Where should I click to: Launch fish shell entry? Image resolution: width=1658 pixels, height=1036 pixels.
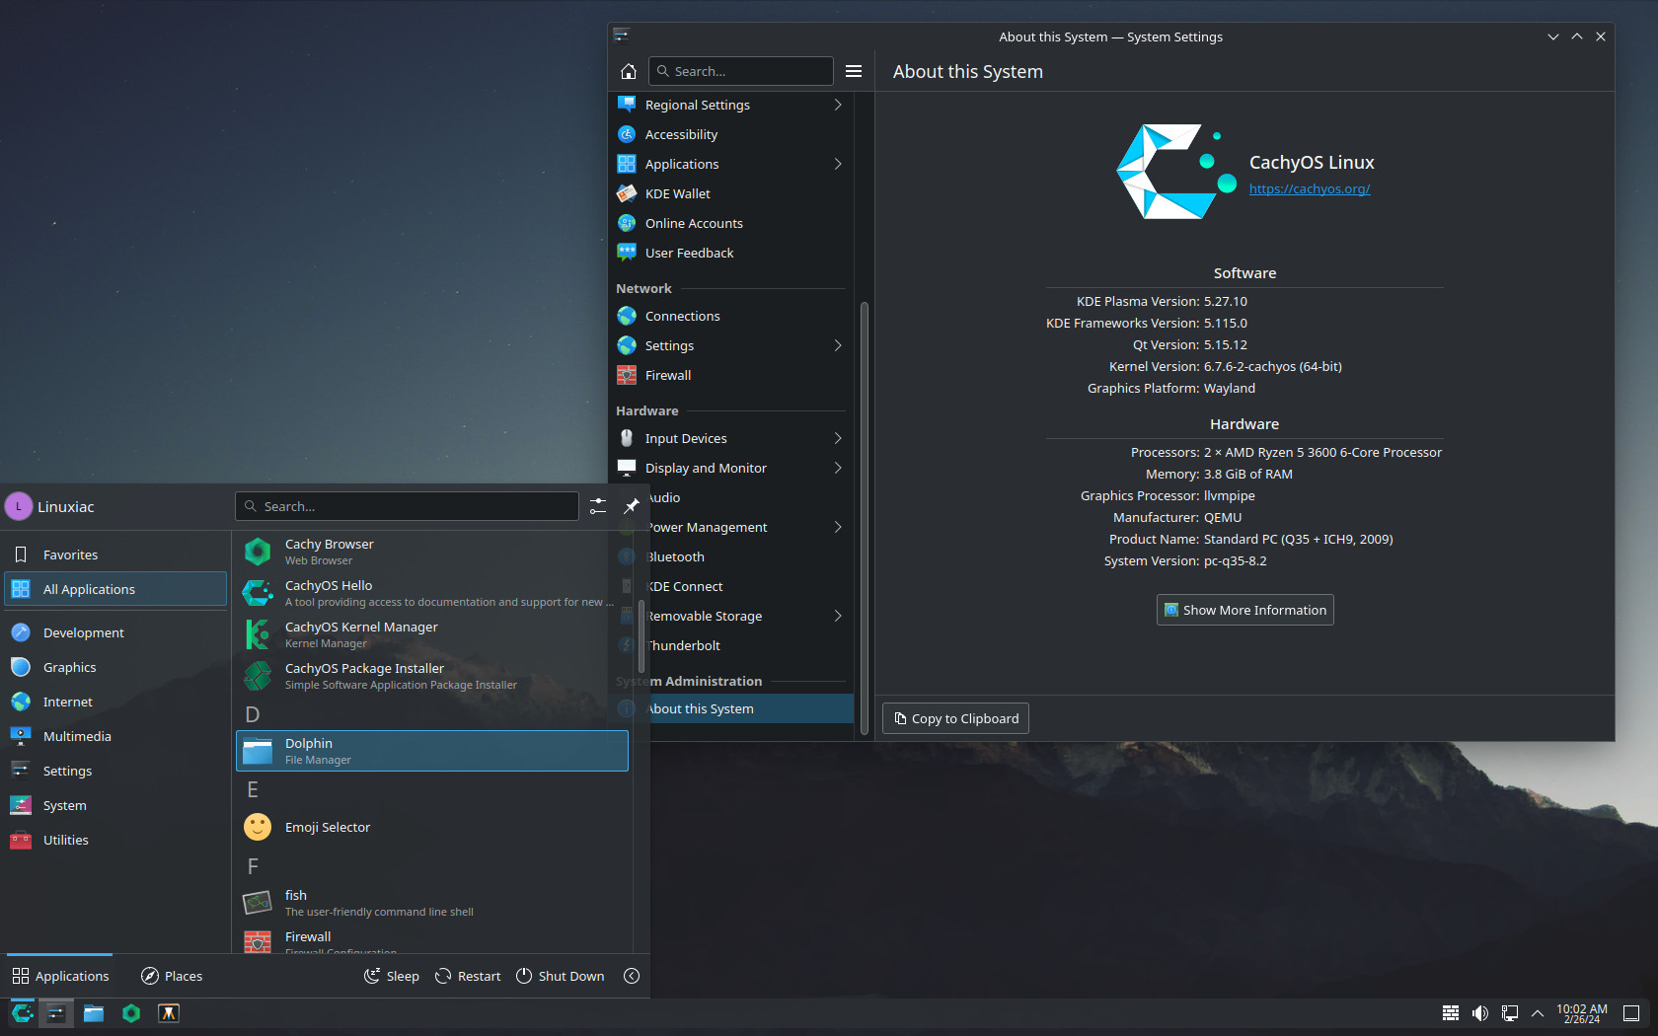coord(432,903)
